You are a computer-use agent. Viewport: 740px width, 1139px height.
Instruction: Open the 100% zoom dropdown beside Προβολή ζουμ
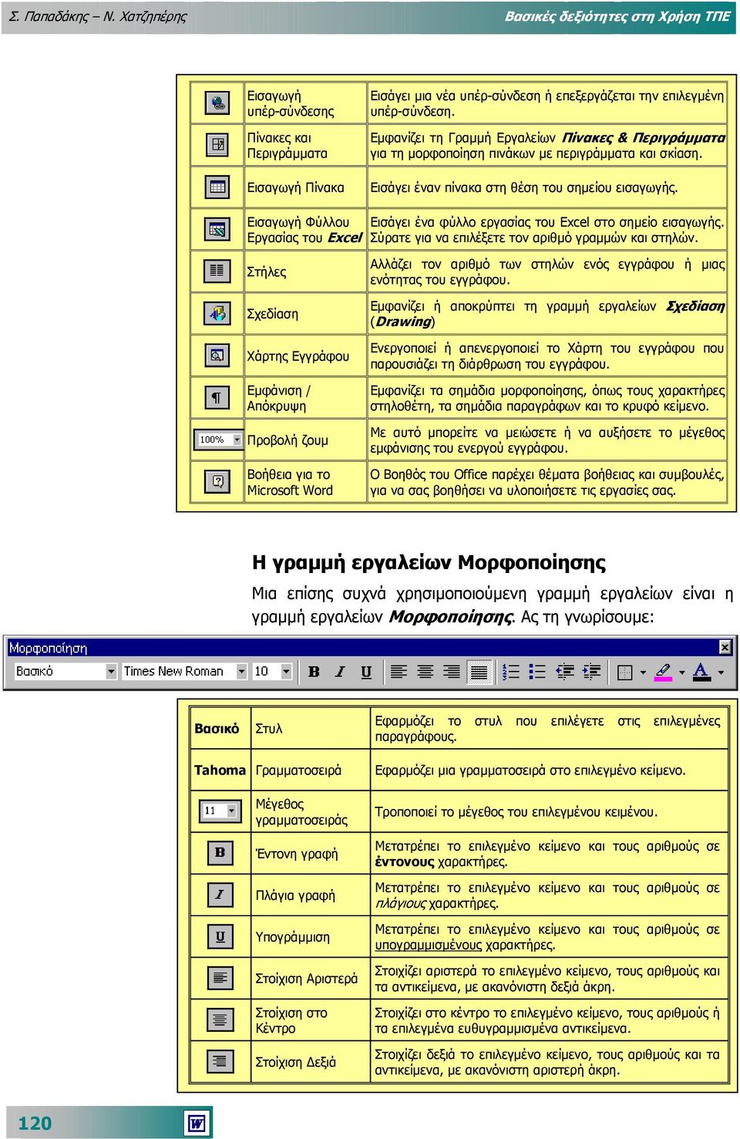[237, 440]
